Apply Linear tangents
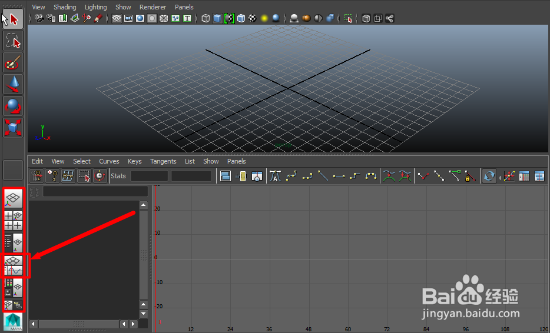Viewport: 550px width, 333px height. coord(323,175)
